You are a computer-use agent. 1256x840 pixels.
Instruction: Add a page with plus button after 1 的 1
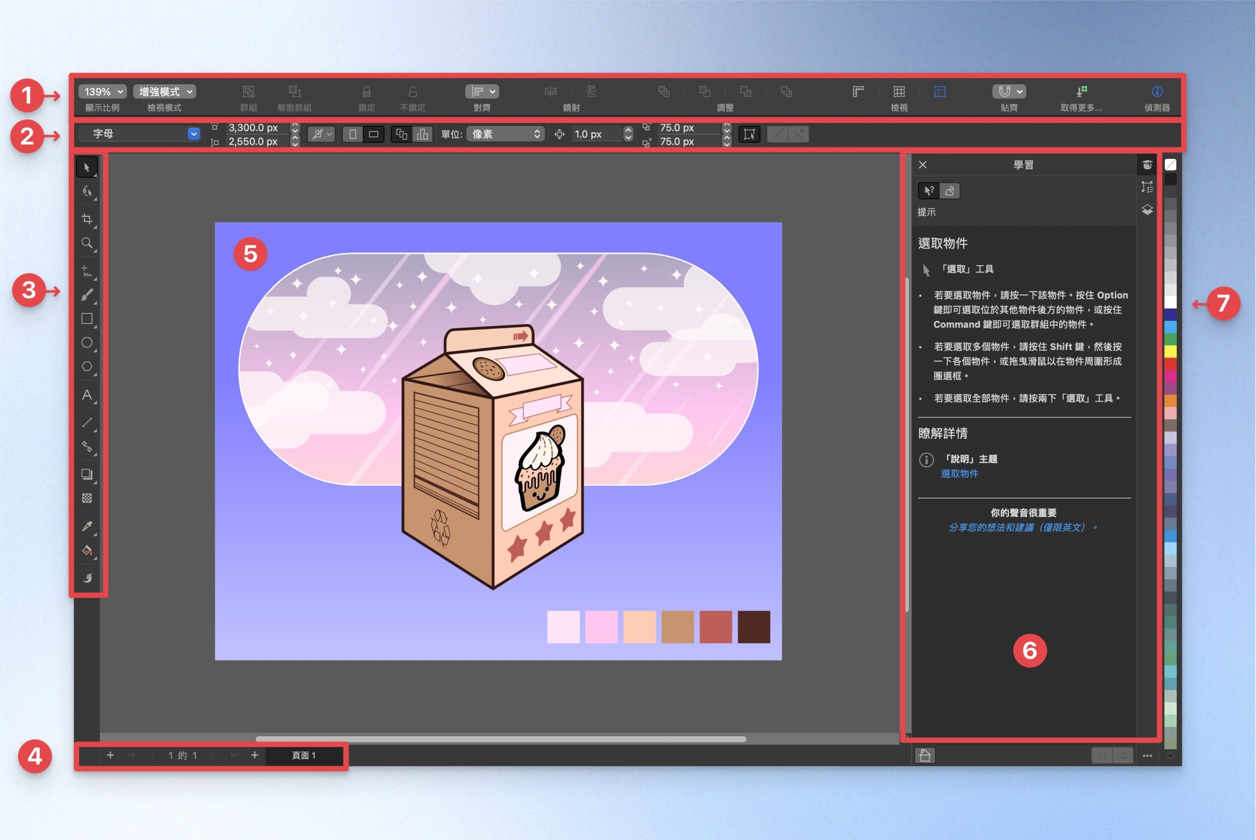255,755
